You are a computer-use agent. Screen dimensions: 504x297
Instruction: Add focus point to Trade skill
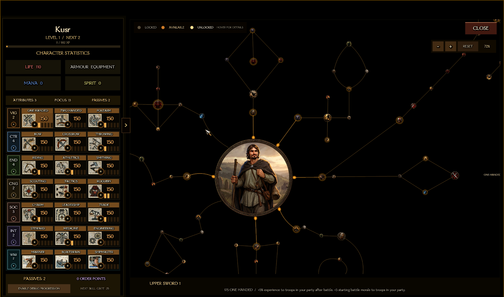click(x=101, y=219)
